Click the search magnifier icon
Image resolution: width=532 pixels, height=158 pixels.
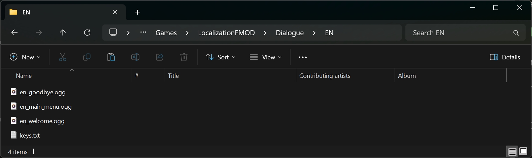tap(516, 33)
